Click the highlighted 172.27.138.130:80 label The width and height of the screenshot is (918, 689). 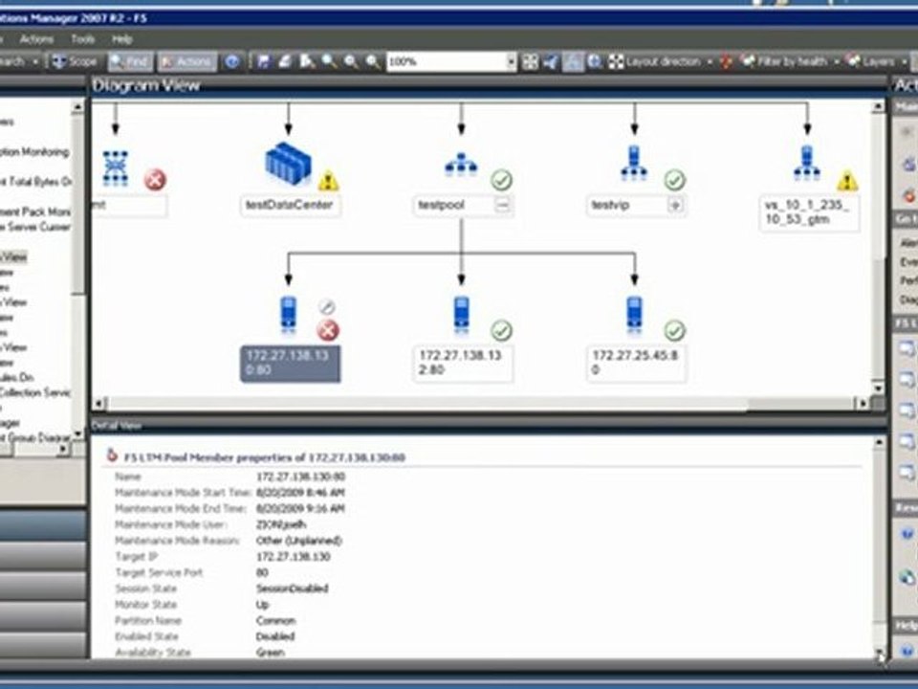[x=290, y=364]
